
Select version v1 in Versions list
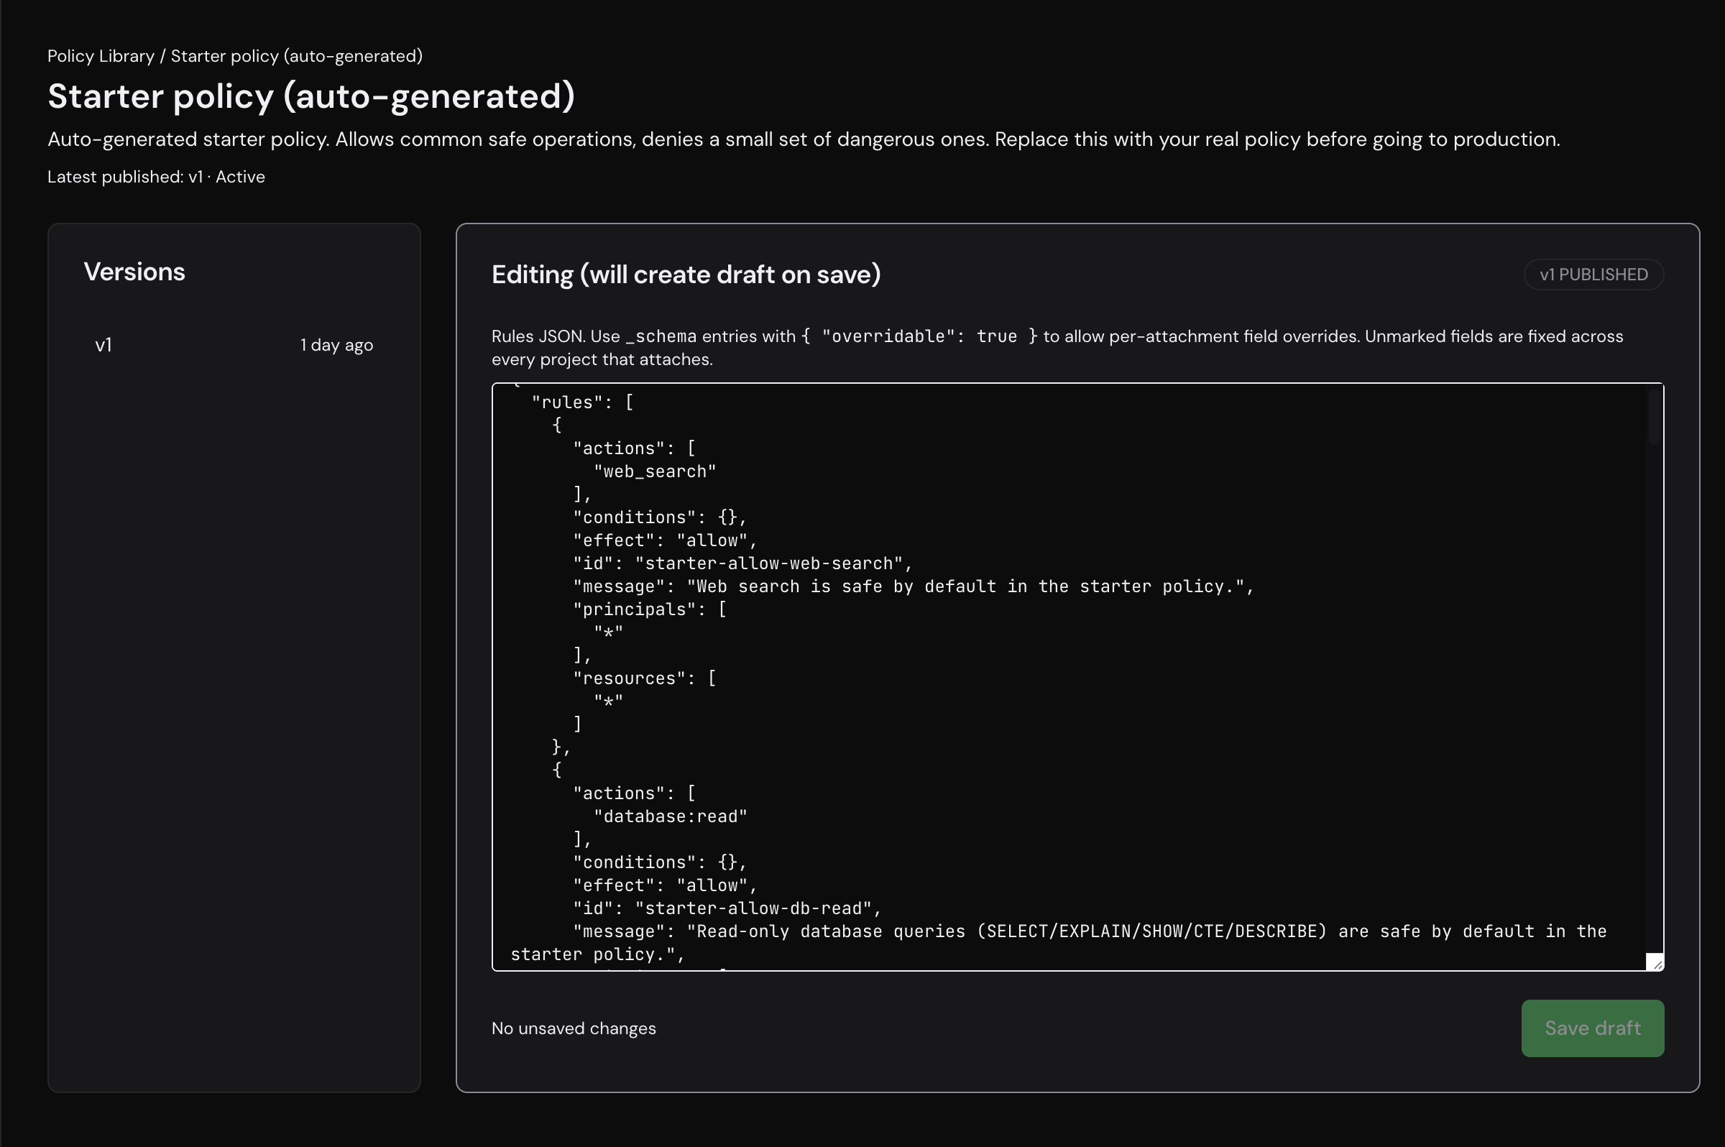point(234,344)
